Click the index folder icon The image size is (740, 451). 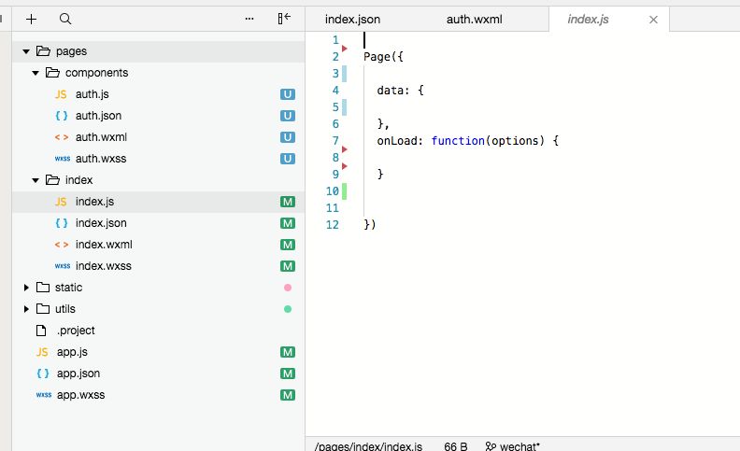coord(52,179)
